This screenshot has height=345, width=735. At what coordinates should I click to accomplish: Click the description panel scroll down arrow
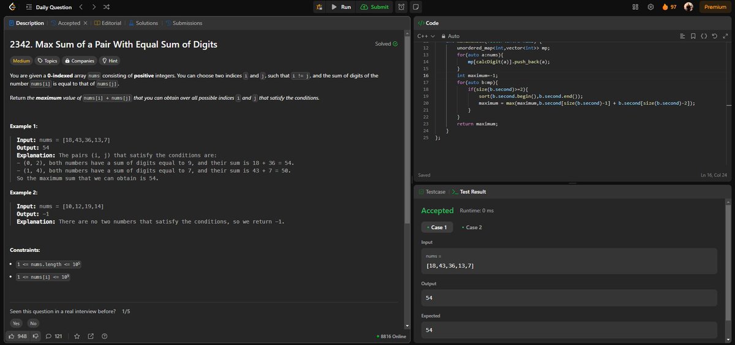point(407,326)
